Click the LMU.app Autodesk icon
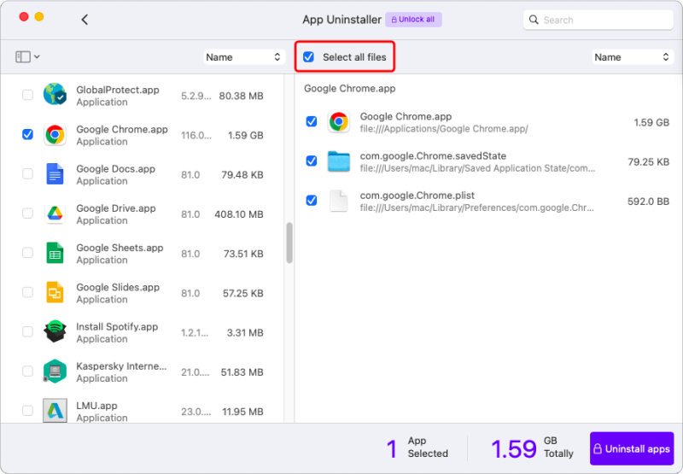 click(55, 411)
